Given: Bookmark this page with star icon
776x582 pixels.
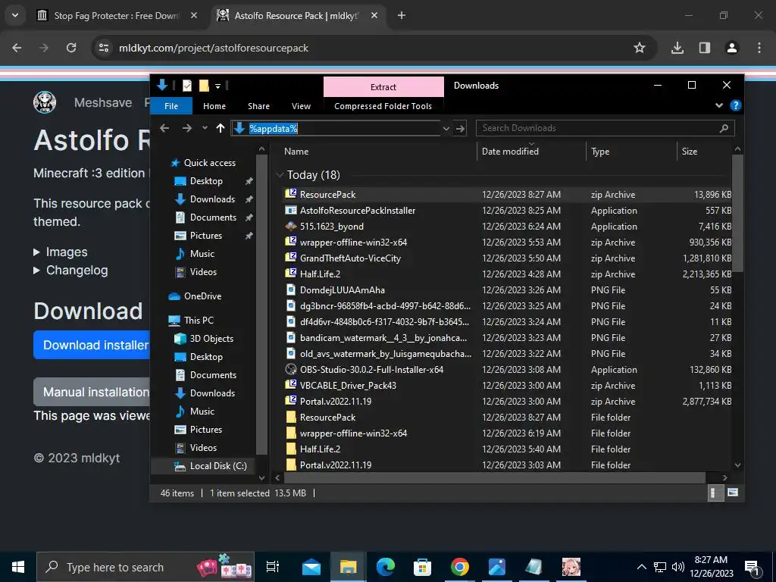Looking at the screenshot, I should 640,48.
